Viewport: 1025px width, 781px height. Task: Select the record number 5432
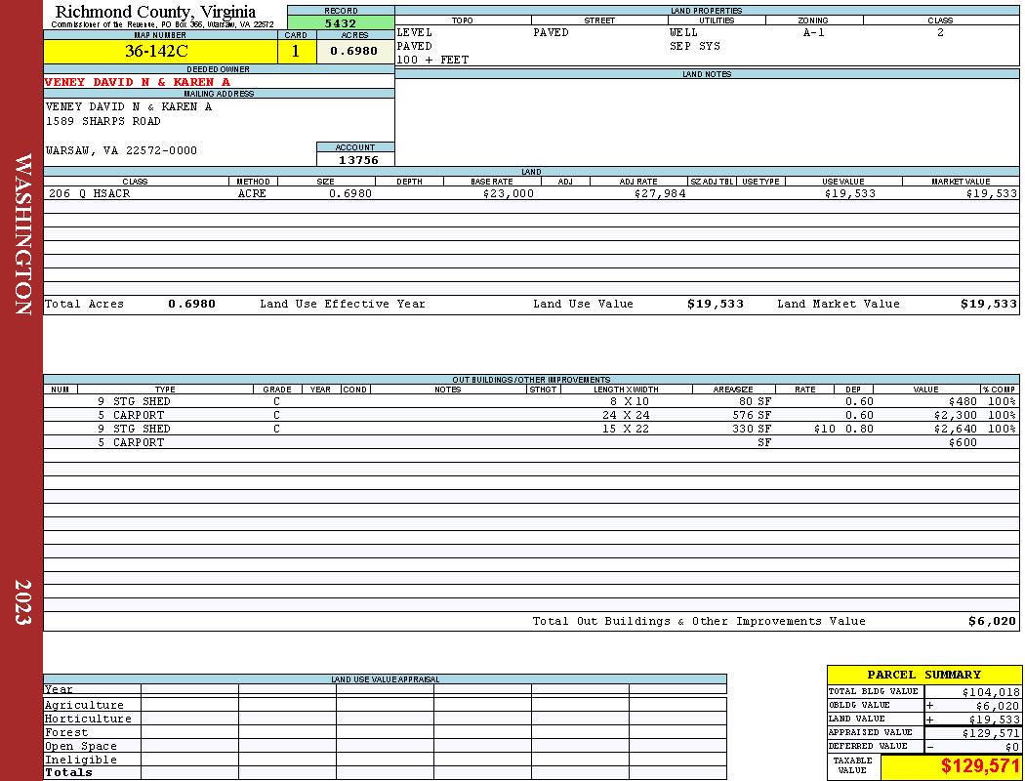(341, 22)
